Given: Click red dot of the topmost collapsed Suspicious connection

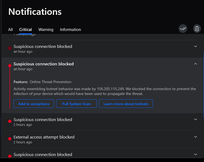Looking at the screenshot, I should (x=10, y=48).
